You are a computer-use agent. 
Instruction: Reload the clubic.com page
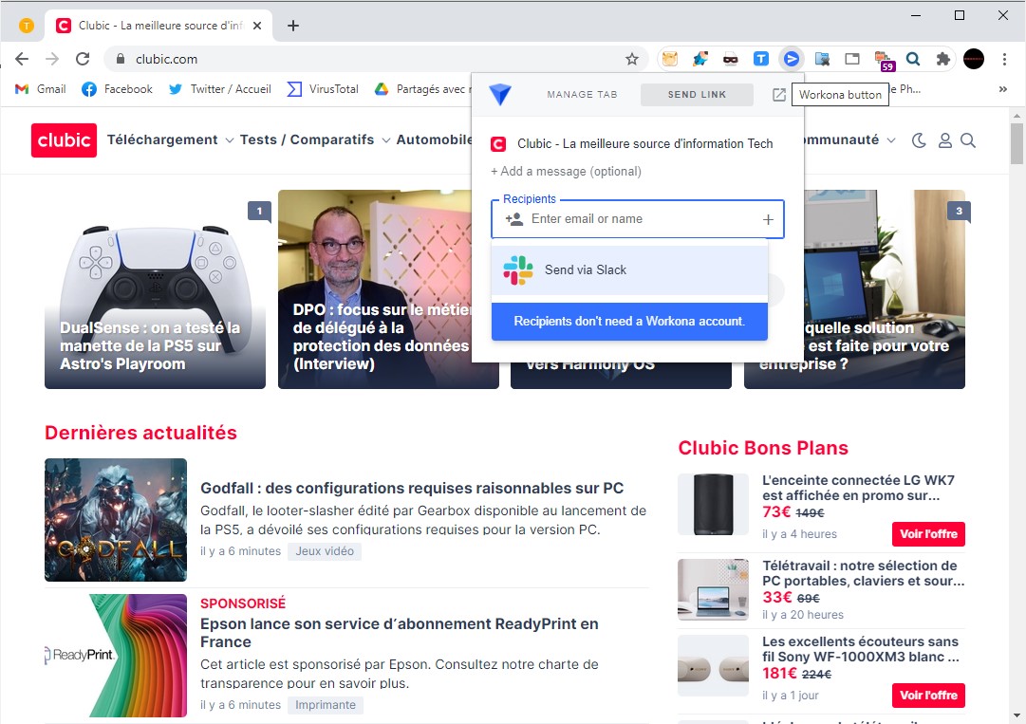click(83, 59)
